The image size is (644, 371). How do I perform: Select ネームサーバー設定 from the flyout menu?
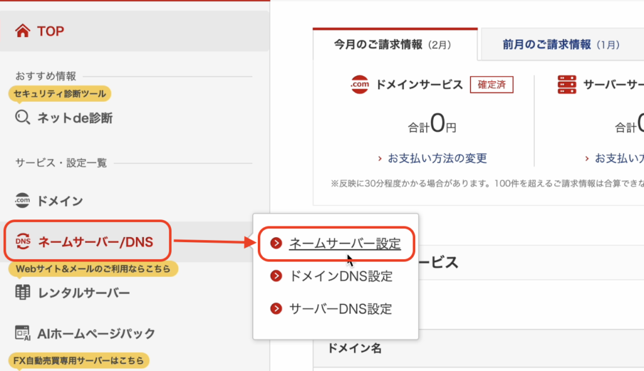(344, 244)
